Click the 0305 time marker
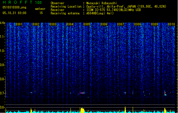The image size is (178, 113). (x=87, y=24)
